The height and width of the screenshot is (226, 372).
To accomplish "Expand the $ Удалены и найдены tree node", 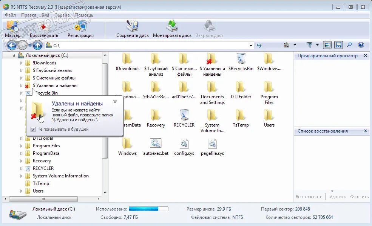I will tap(22, 86).
